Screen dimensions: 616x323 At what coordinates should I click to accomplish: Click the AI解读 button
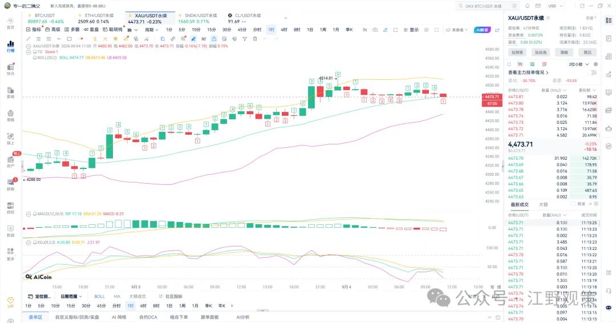coord(482,30)
